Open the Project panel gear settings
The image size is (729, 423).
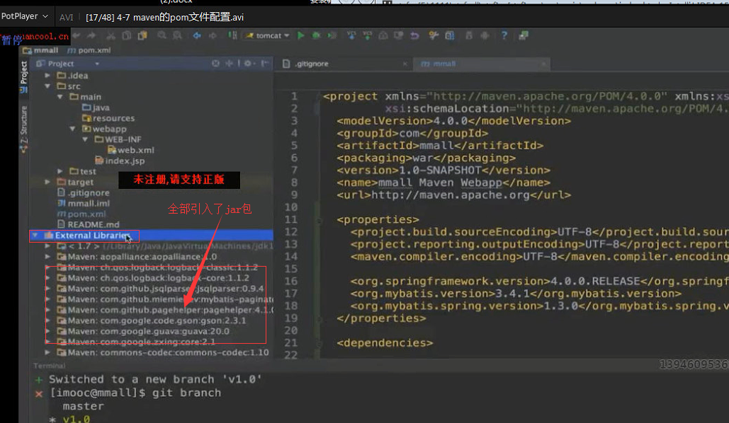[x=248, y=63]
